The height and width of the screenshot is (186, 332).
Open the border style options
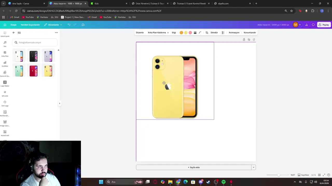[195, 33]
